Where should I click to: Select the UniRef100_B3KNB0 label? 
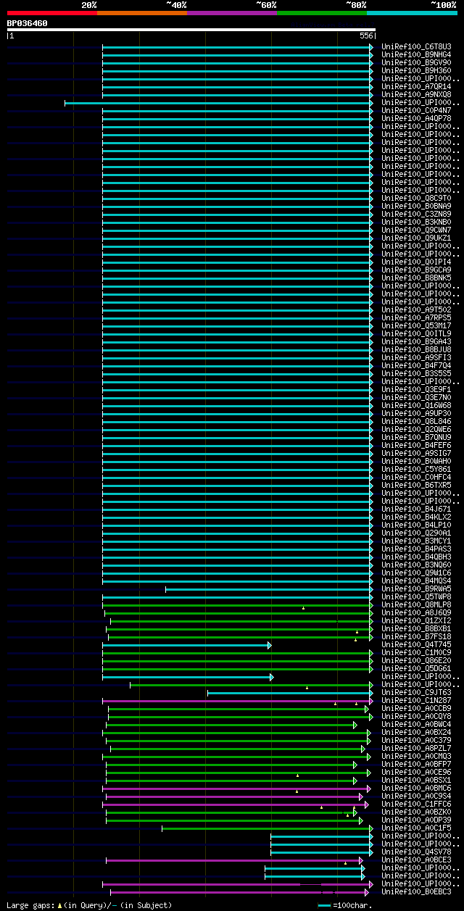point(416,222)
